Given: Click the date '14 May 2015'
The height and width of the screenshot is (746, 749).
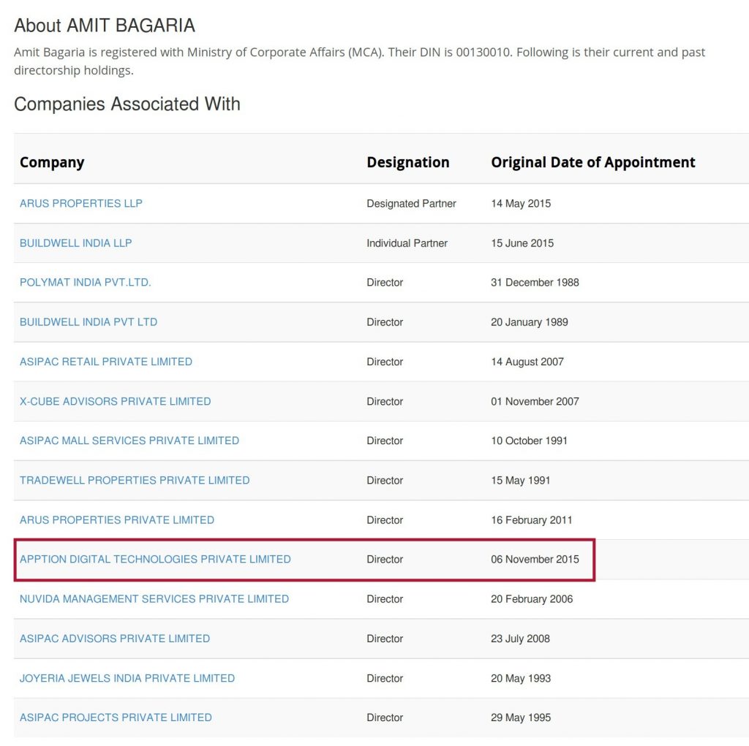Looking at the screenshot, I should 521,203.
